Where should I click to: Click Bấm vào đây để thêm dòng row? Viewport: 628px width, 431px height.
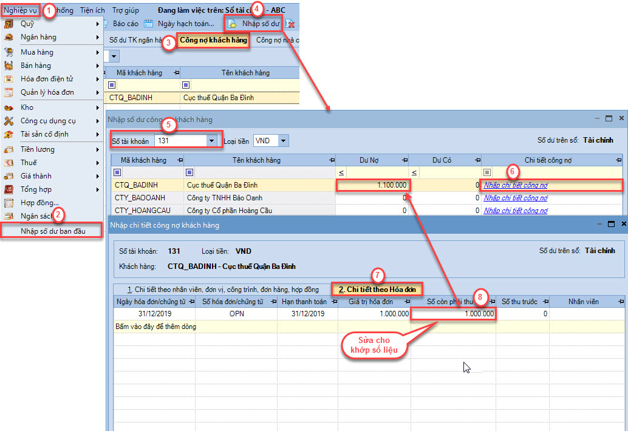tap(155, 327)
